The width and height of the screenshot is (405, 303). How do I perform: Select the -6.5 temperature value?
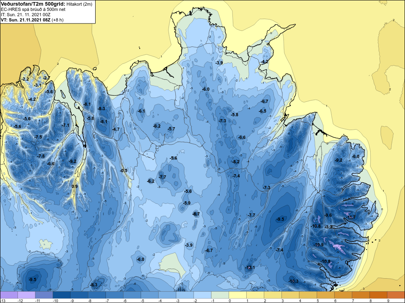pos(263,111)
